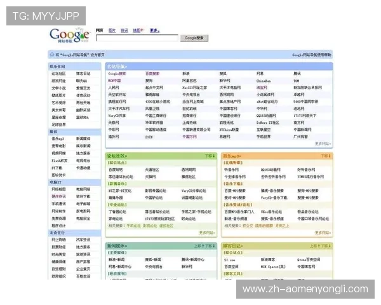
Task: Open the 起点中文网 link
Action: tap(154, 88)
